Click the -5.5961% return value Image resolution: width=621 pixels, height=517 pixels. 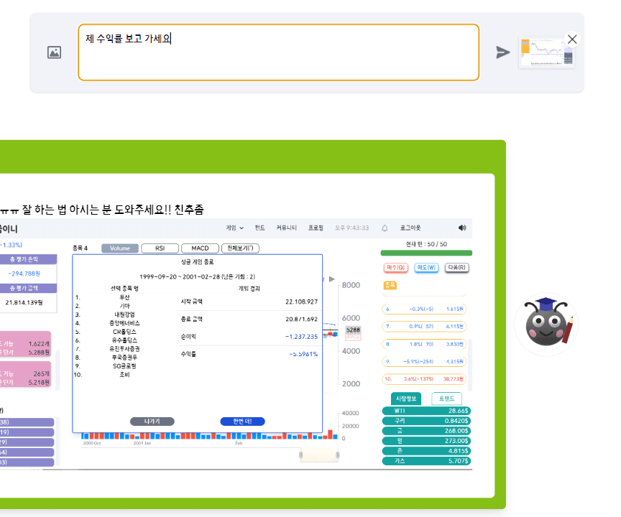click(303, 354)
